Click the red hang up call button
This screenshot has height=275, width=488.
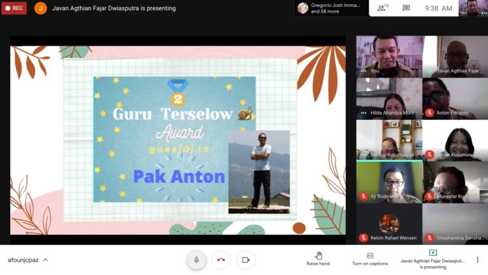221,260
